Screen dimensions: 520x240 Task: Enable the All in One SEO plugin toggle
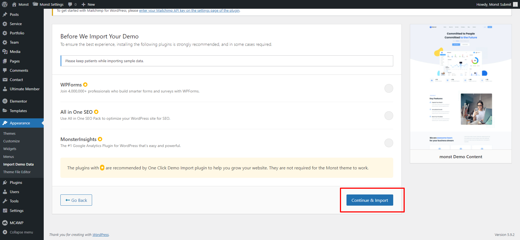click(389, 116)
